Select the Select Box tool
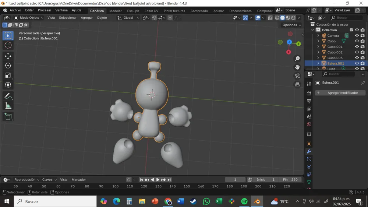This screenshot has width=368, height=207. pyautogui.click(x=8, y=35)
